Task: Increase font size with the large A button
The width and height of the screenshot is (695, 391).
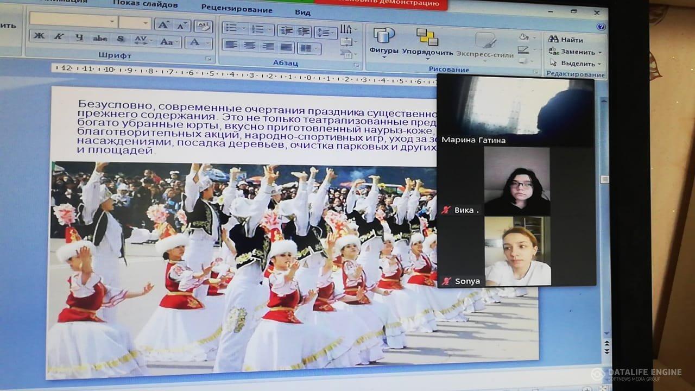Action: (x=163, y=24)
